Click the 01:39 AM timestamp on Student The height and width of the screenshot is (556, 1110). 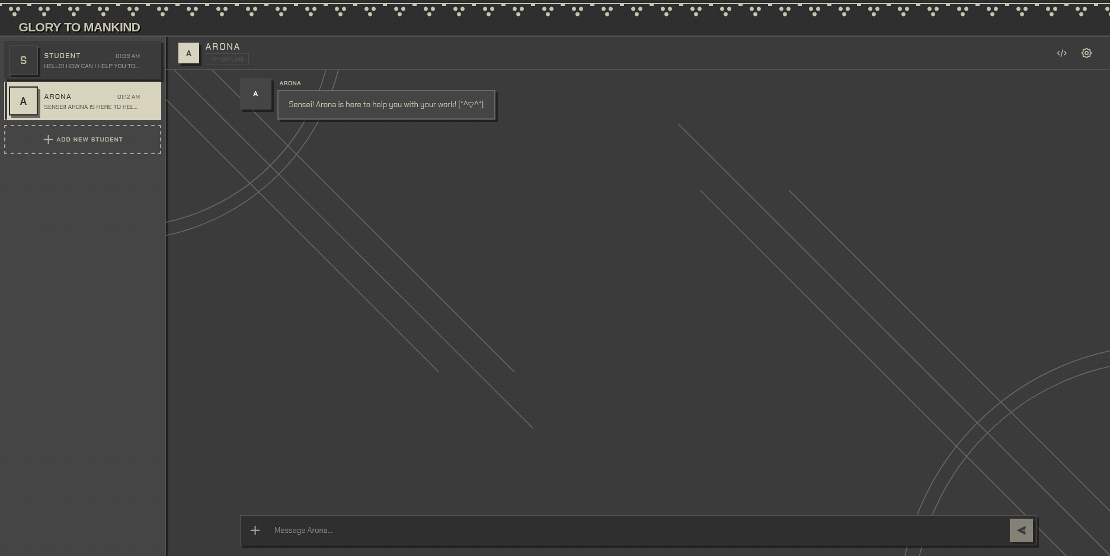(127, 56)
